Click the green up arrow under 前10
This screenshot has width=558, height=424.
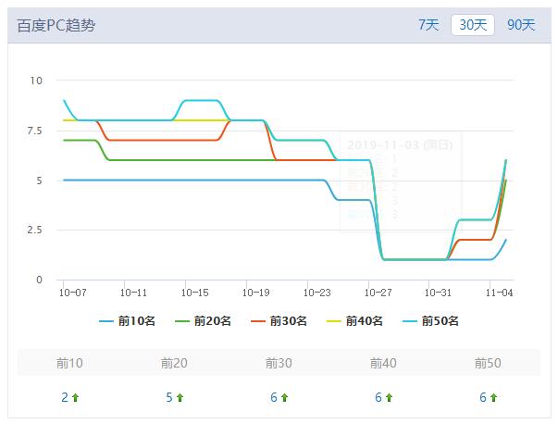76,398
